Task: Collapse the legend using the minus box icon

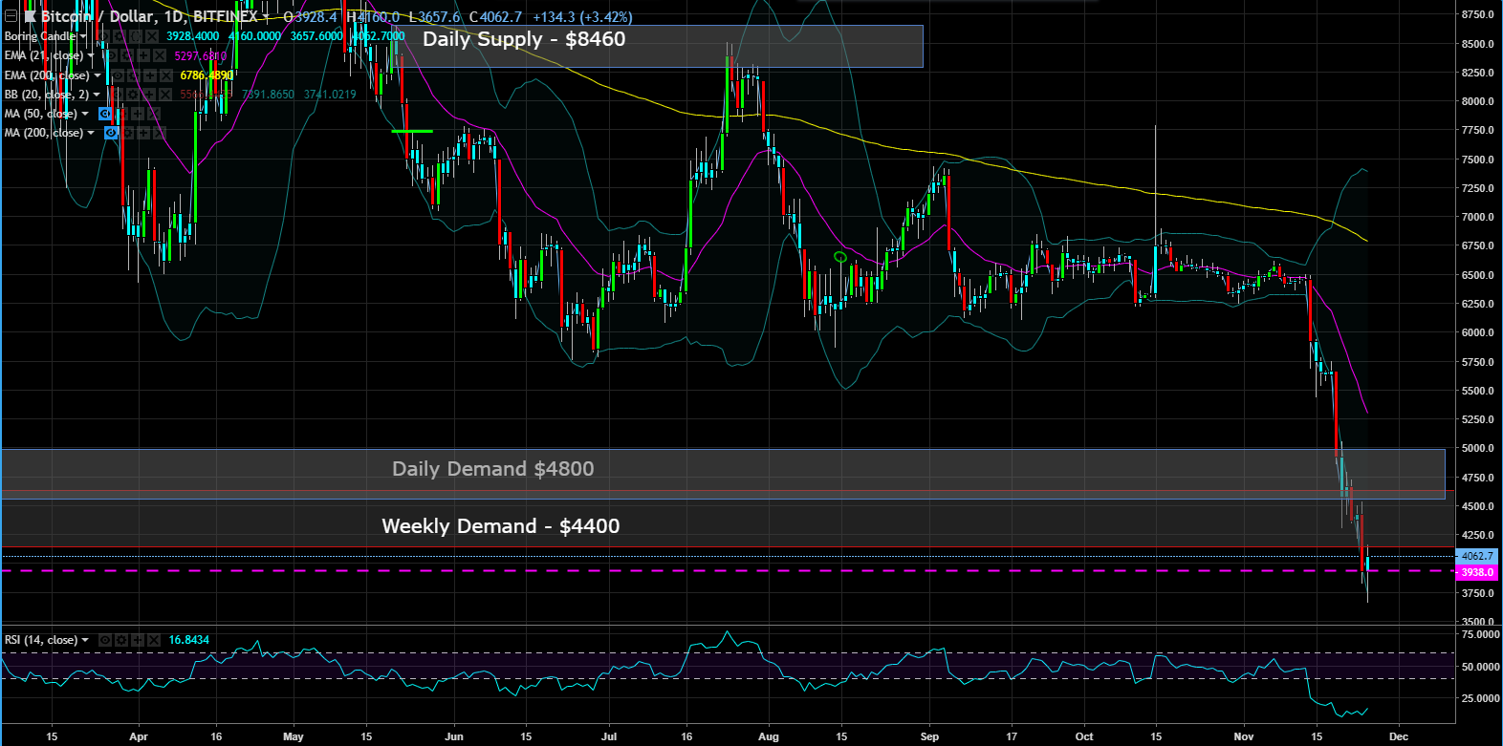Action: pos(11,16)
